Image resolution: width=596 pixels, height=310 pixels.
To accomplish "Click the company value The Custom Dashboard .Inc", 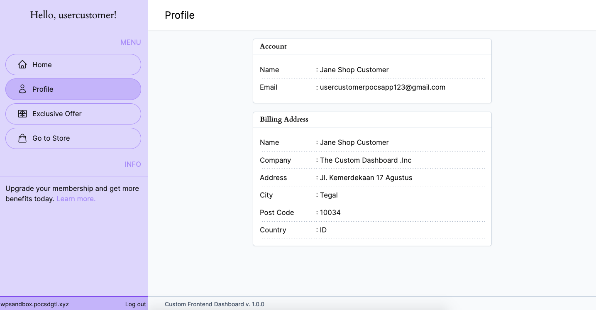I will tap(366, 160).
